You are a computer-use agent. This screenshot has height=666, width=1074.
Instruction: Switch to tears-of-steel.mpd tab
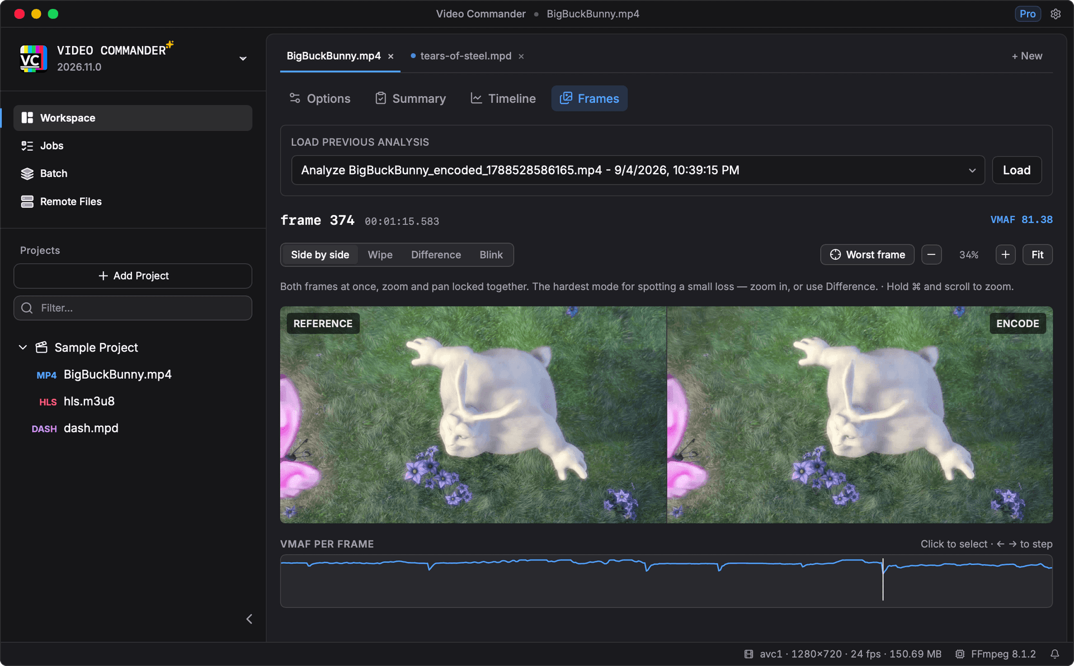465,56
